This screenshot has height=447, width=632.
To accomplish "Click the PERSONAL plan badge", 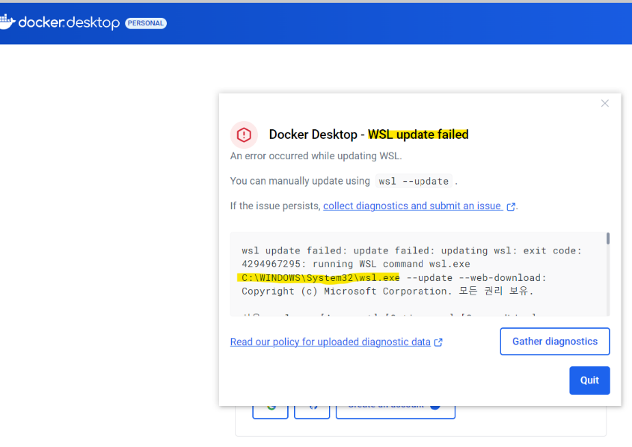I will click(x=146, y=23).
